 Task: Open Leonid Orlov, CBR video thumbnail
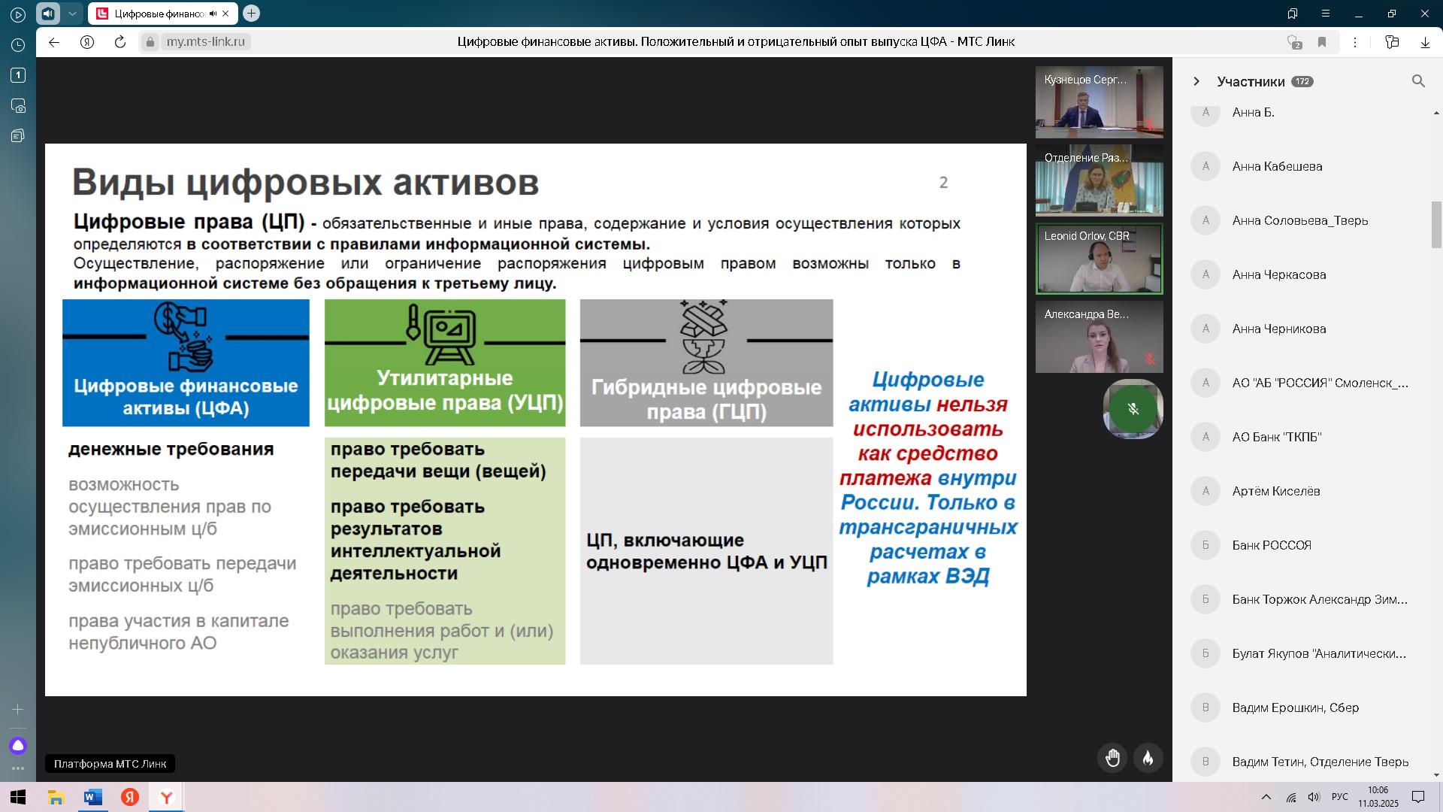coord(1099,259)
